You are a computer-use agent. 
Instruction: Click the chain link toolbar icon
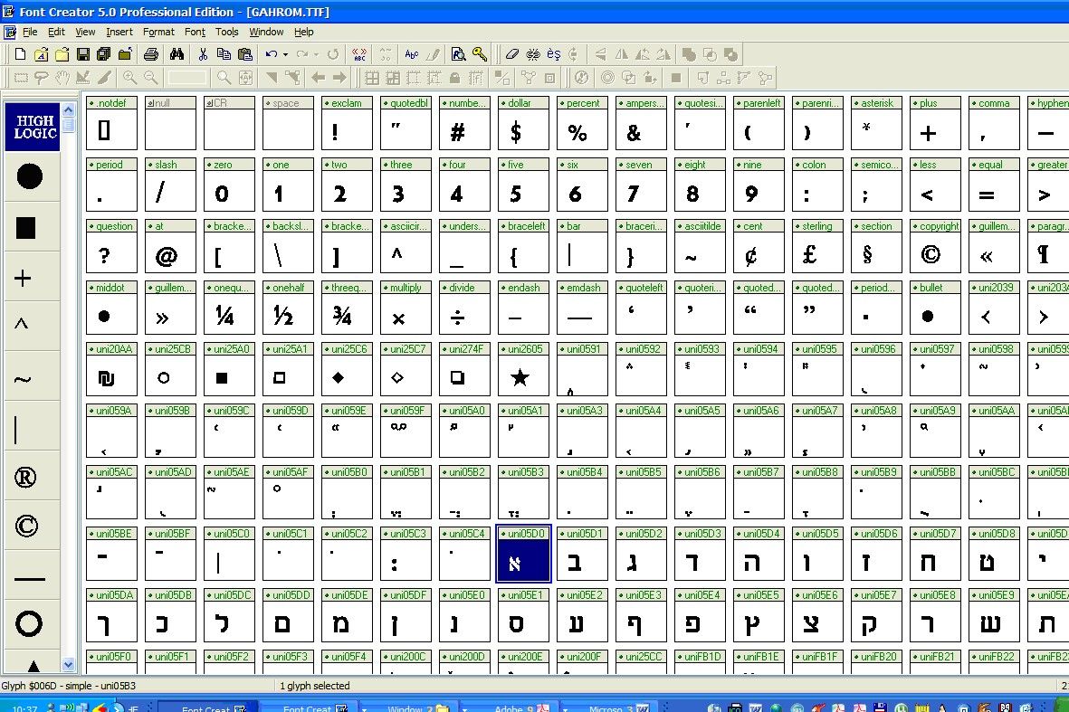pos(533,54)
